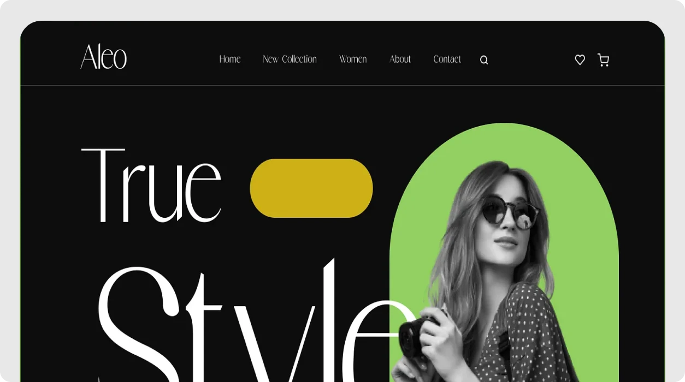685x382 pixels.
Task: Click the Aleo logo
Action: (104, 57)
